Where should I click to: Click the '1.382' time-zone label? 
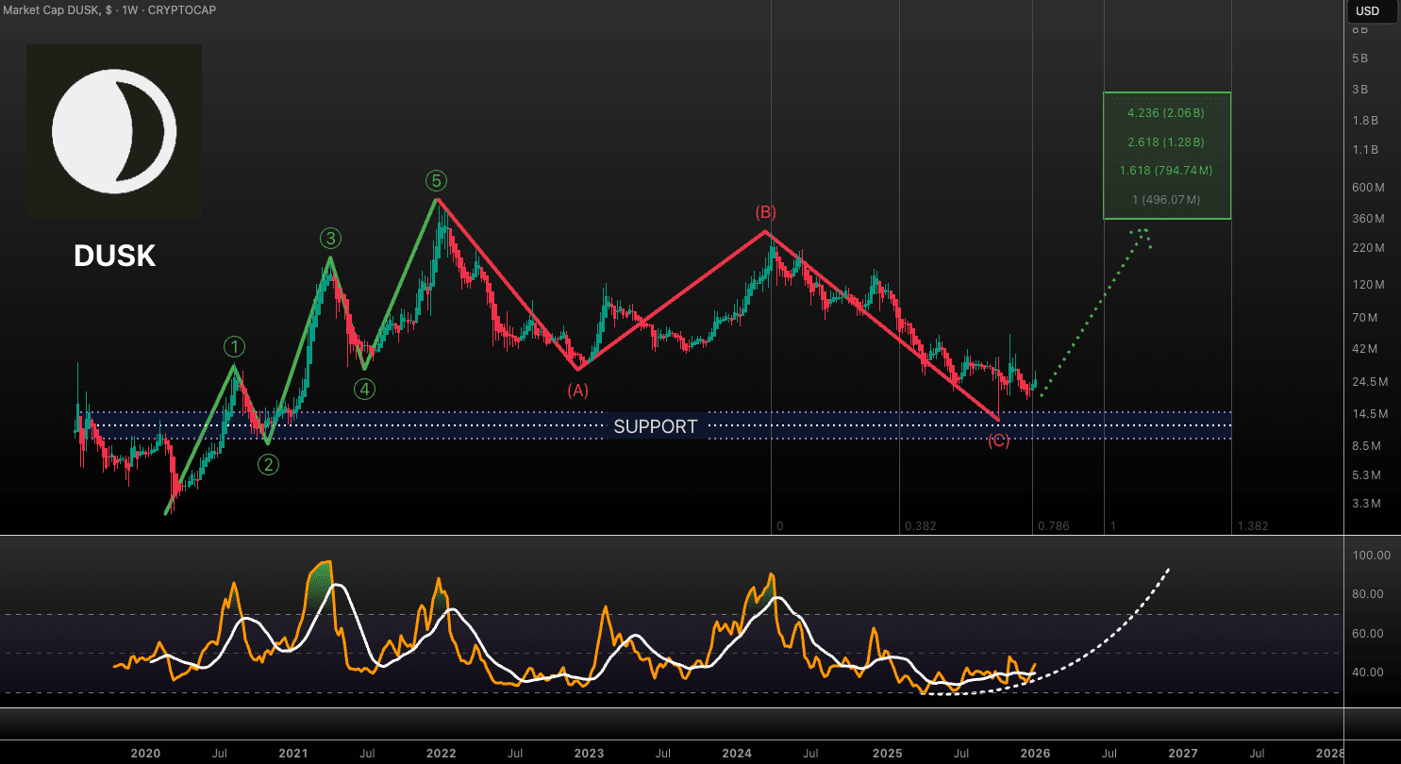coord(1252,526)
